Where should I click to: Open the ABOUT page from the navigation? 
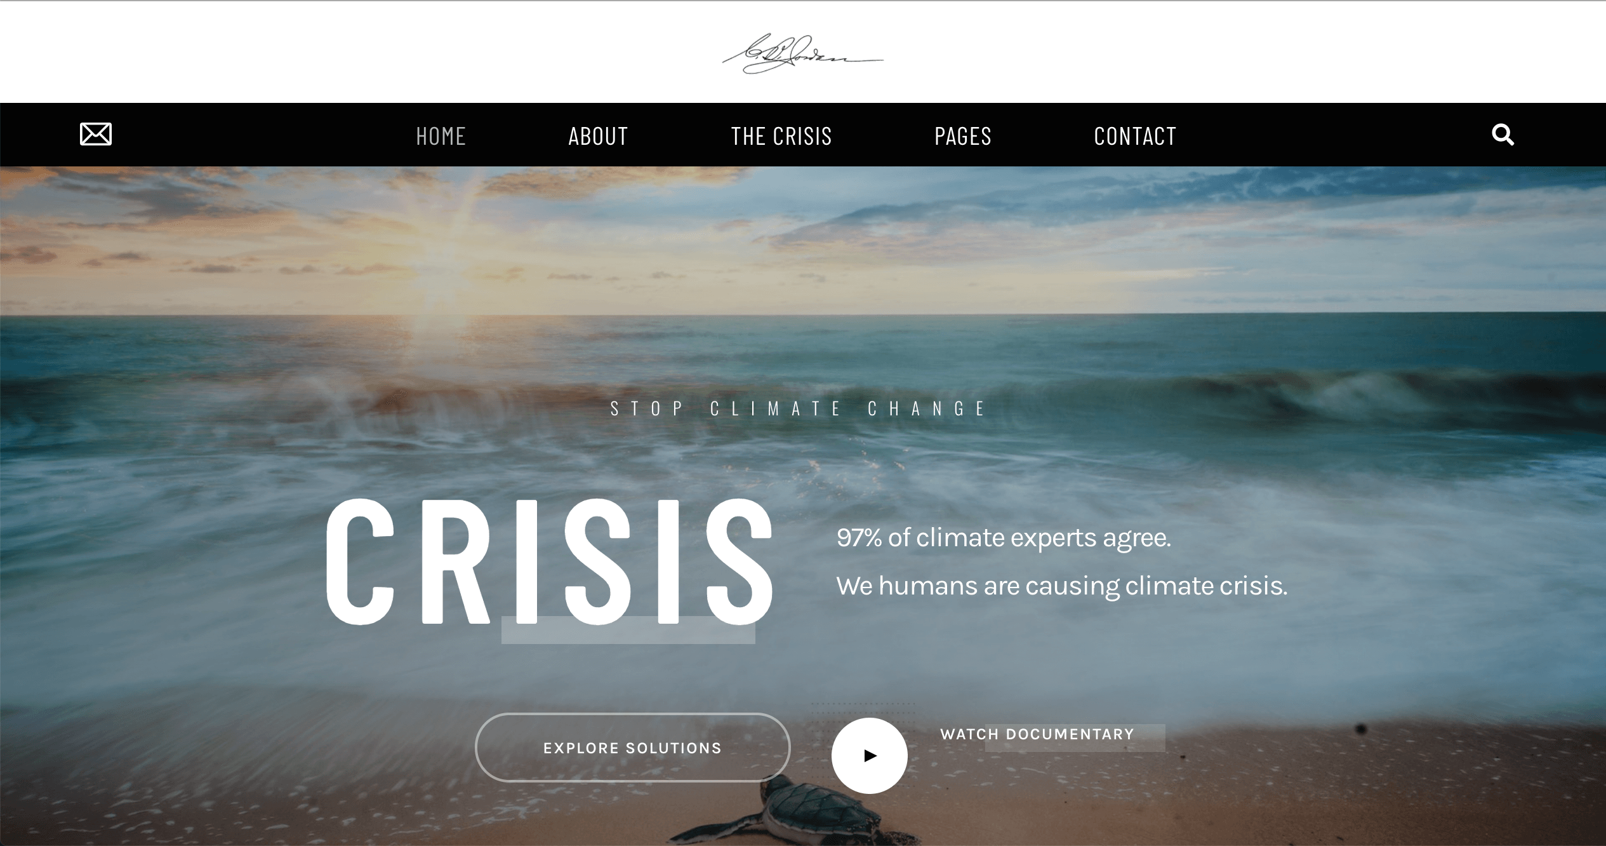point(598,136)
